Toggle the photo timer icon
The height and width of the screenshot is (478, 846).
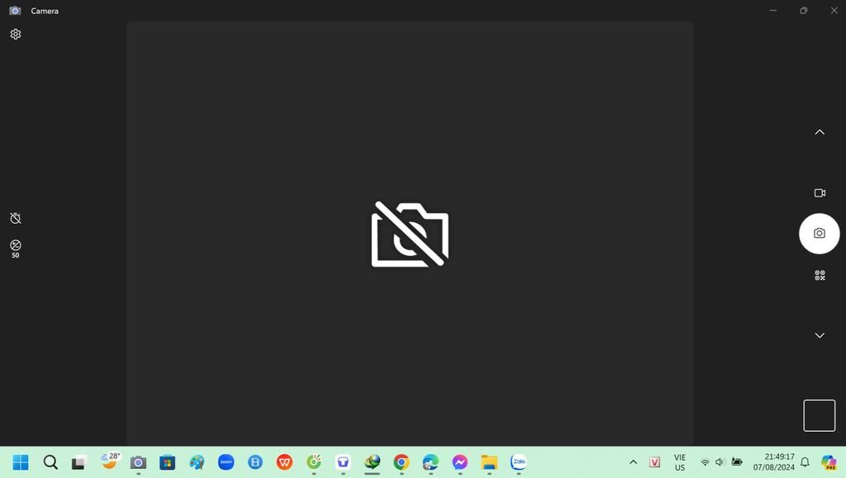16,218
